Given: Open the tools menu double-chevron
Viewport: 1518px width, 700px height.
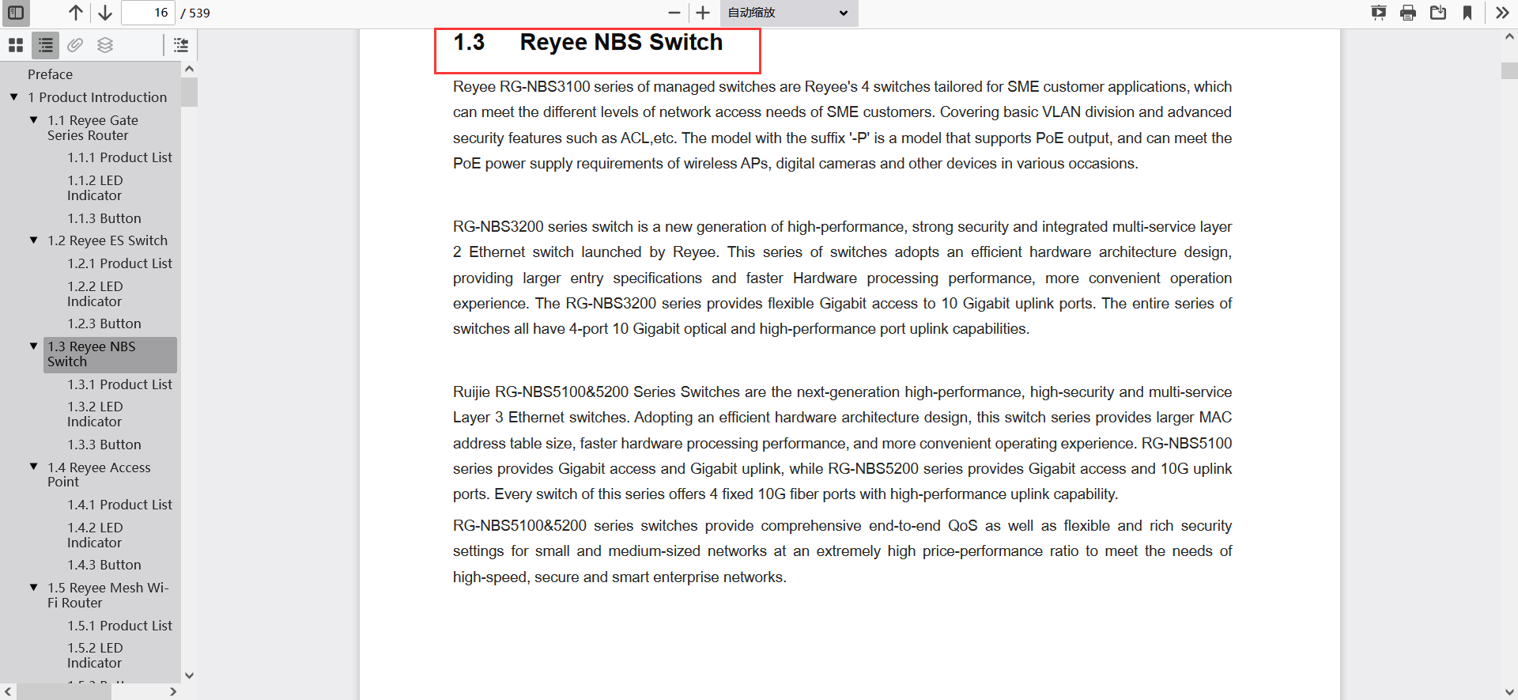Looking at the screenshot, I should click(x=1502, y=13).
